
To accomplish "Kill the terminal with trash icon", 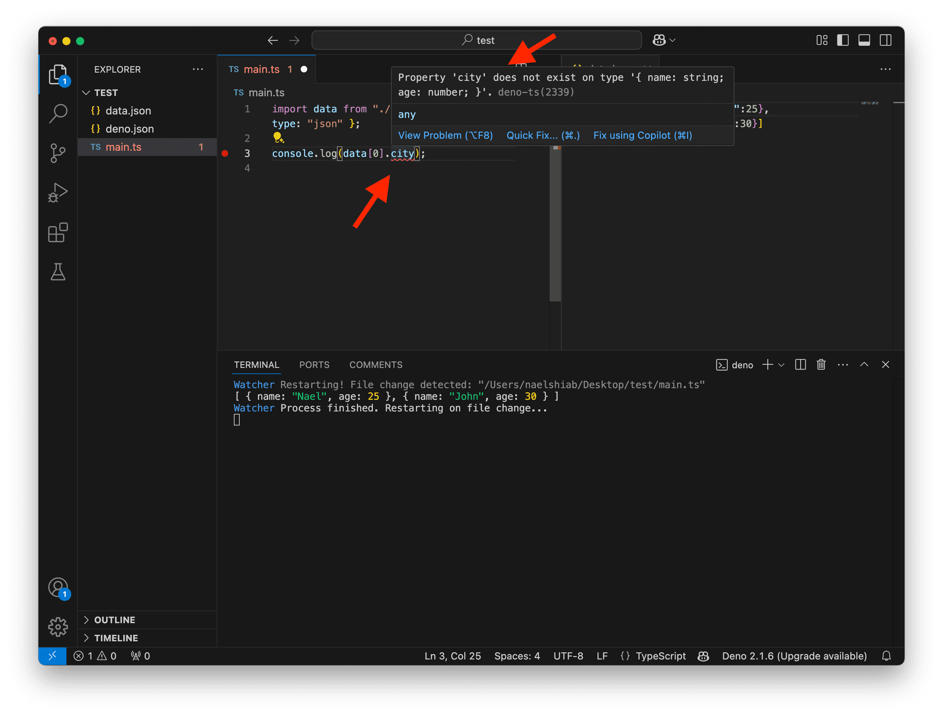I will click(821, 365).
